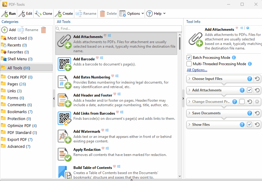Click the Find search field
The height and width of the screenshot is (181, 262).
(x=119, y=29)
